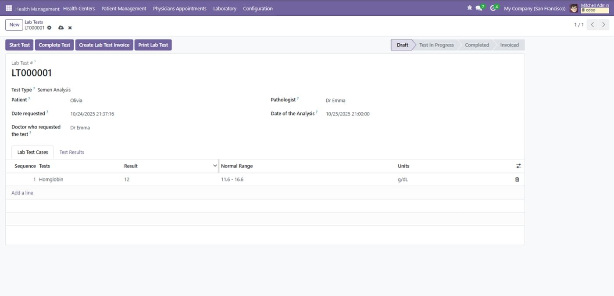Click Create Lab Test Invoice button
This screenshot has height=296, width=614.
pyautogui.click(x=104, y=45)
